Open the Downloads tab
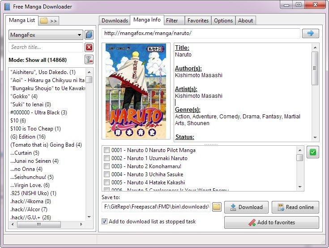 coord(115,21)
